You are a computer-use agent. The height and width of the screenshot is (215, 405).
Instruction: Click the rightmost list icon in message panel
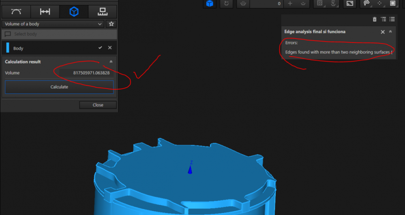click(x=392, y=19)
